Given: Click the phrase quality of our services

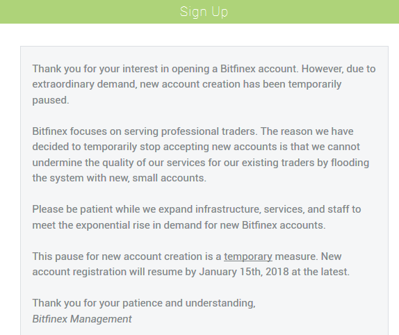Looking at the screenshot, I should (x=154, y=163).
